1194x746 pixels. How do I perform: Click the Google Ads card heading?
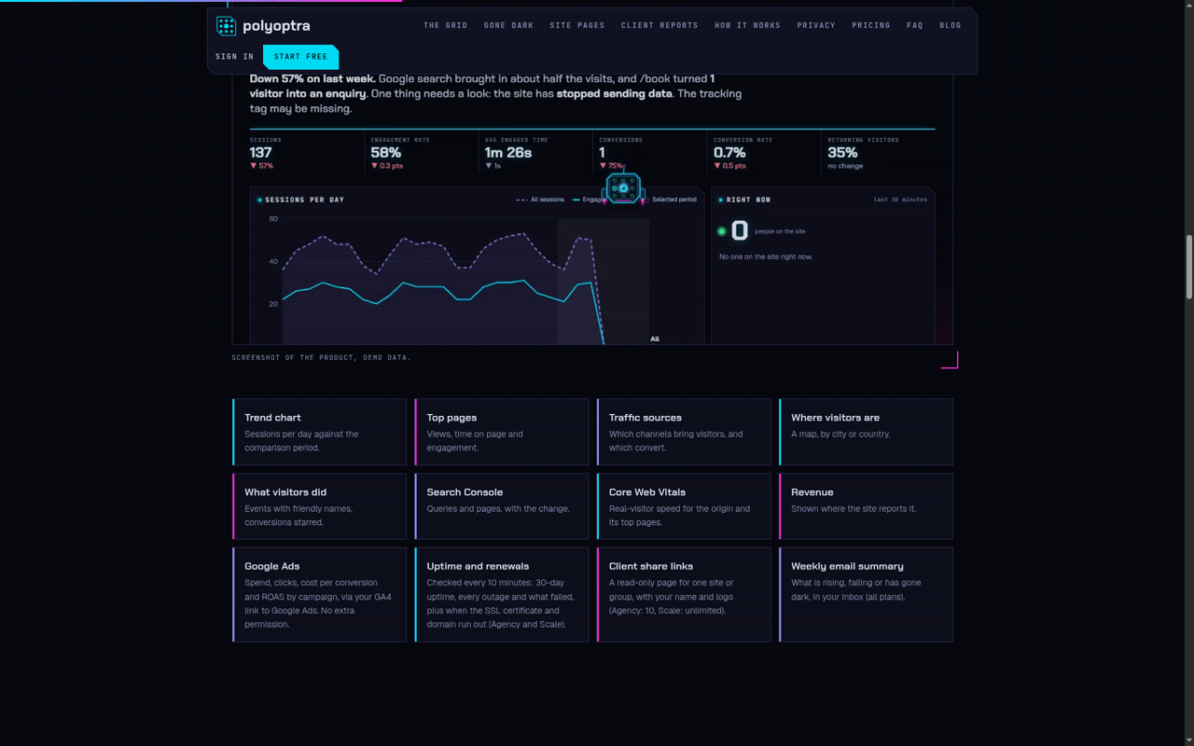[272, 566]
